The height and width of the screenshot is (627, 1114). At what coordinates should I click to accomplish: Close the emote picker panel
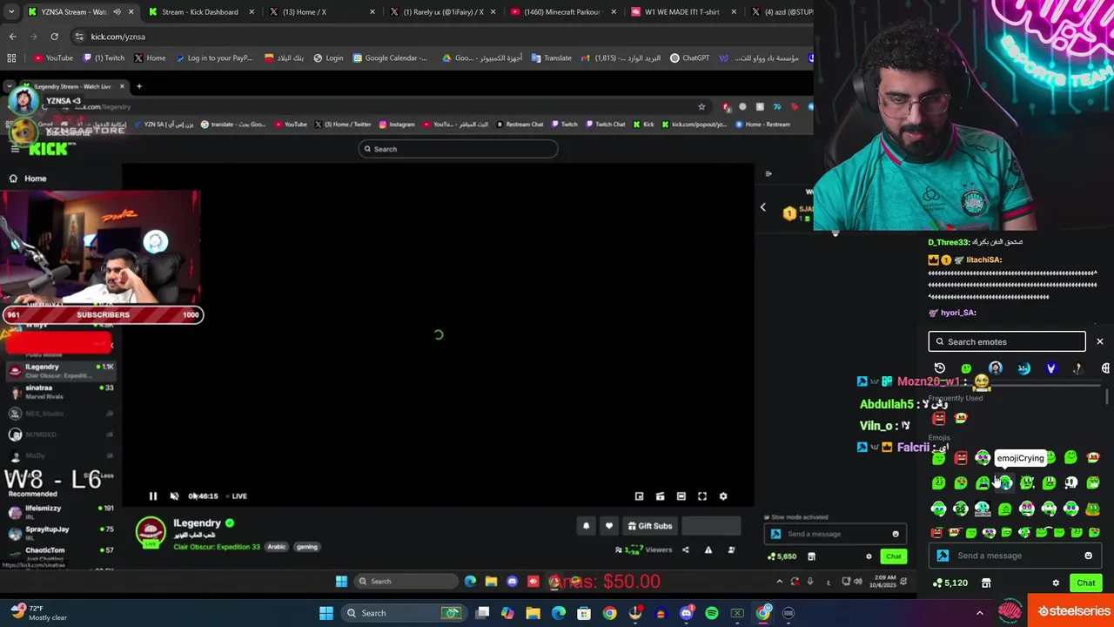click(x=1100, y=341)
